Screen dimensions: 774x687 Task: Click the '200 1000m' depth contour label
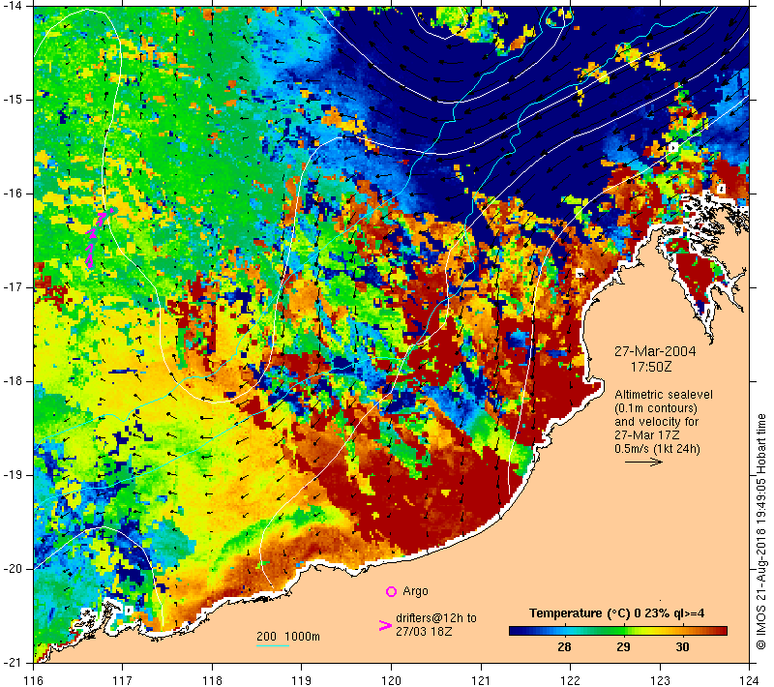click(x=288, y=636)
